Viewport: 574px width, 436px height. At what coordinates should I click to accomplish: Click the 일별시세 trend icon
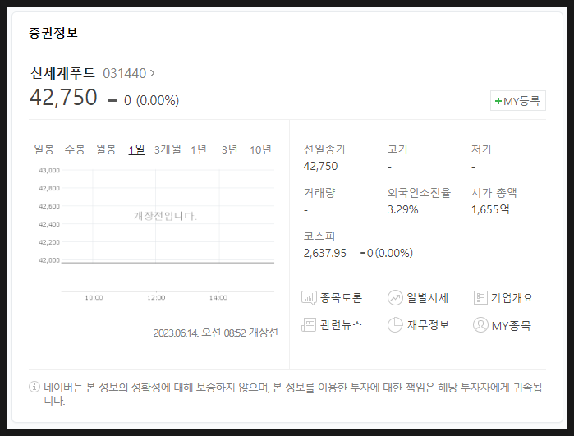pos(395,298)
